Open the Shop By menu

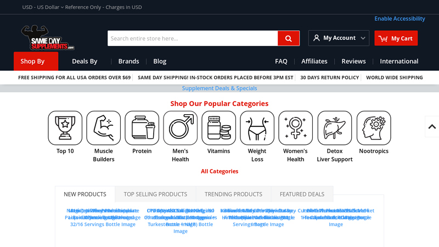point(36,61)
